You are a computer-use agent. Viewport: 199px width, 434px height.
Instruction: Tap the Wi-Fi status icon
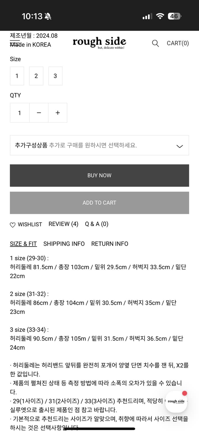[x=160, y=16]
